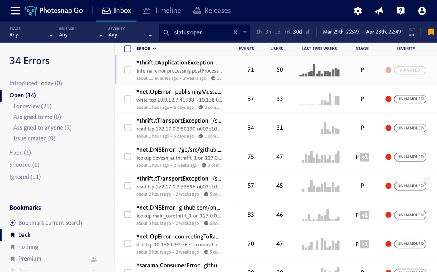Clear the status:open search with X icon
The height and width of the screenshot is (272, 437).
[235, 32]
